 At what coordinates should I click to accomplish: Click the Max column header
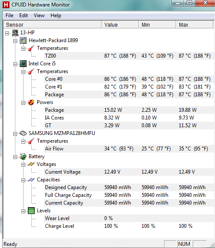[194, 25]
